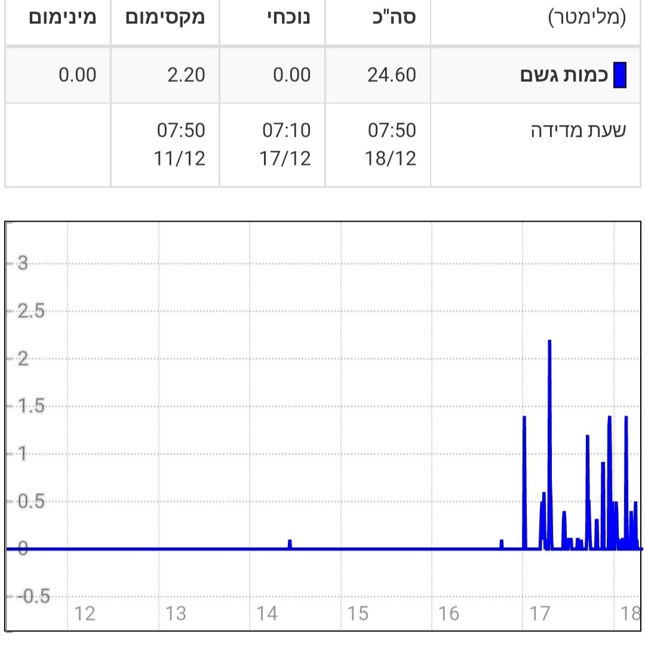This screenshot has width=645, height=645.
Task: Click the שעת מדידה row label
Action: coord(578,131)
